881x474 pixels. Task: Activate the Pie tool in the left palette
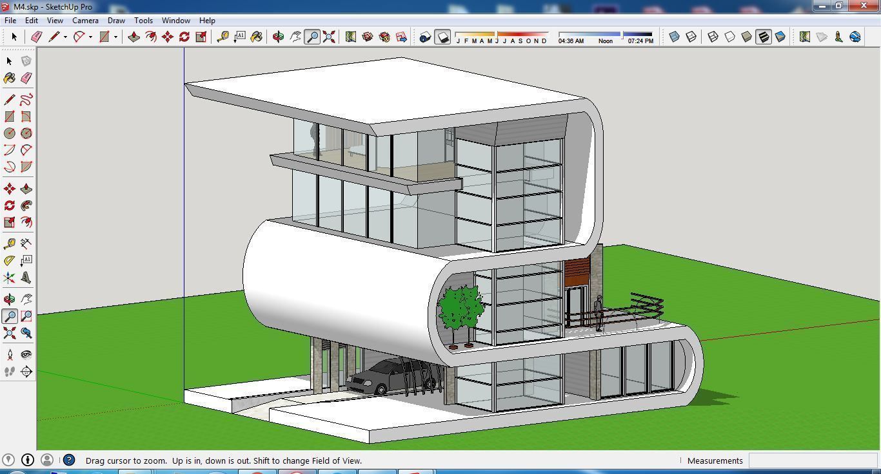(x=26, y=167)
